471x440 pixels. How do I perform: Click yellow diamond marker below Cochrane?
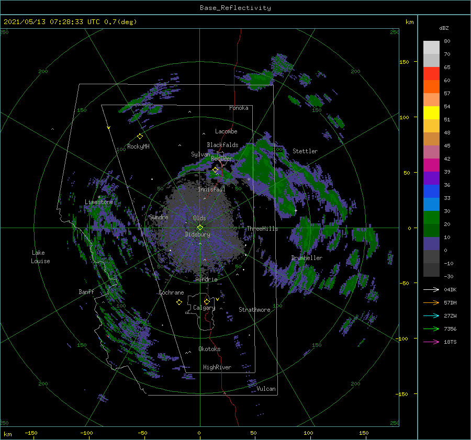(179, 302)
